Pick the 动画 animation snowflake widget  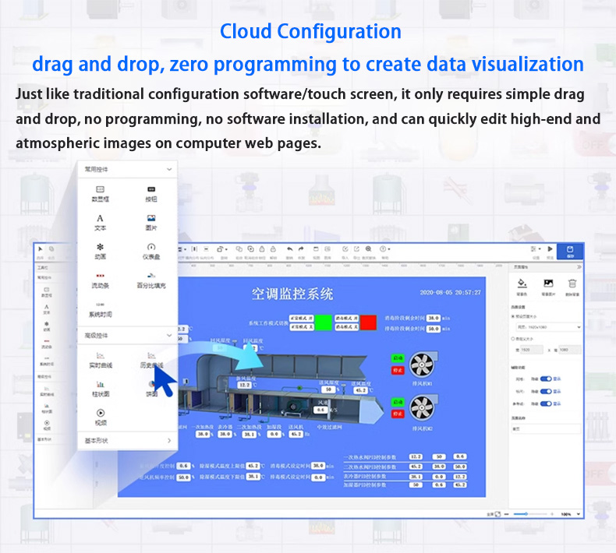pos(100,251)
